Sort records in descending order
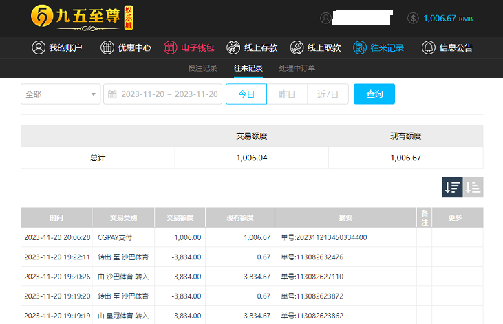Viewport: 503px width, 324px height. (452, 187)
